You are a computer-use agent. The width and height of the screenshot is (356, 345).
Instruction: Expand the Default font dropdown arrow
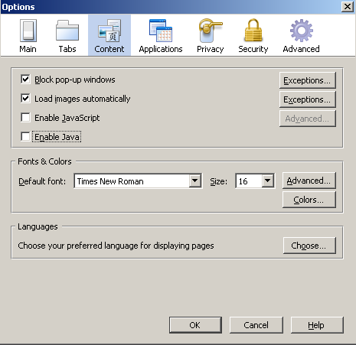[195, 181]
